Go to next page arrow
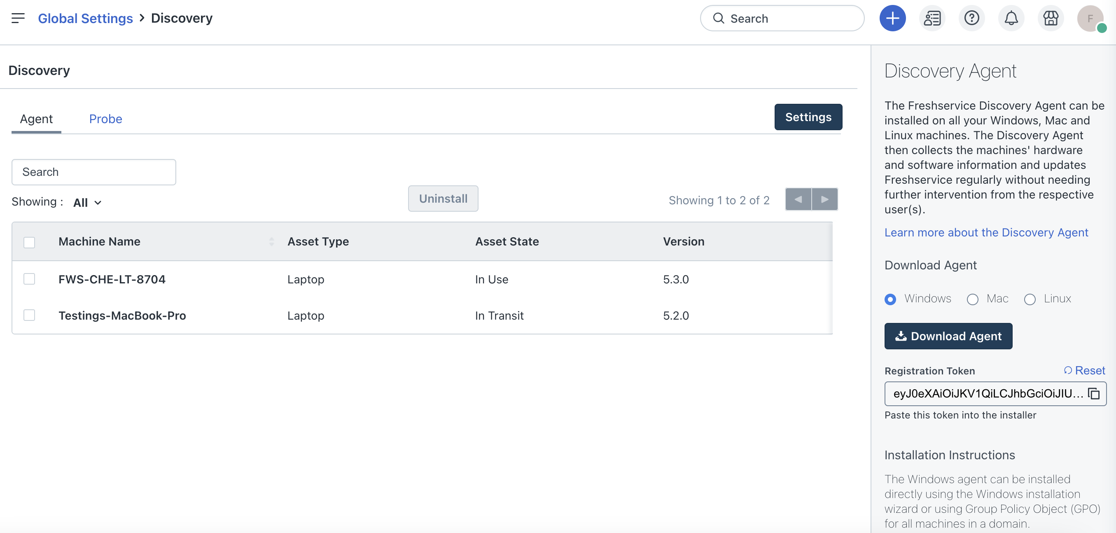Screen dimensions: 1116x533 (824, 199)
